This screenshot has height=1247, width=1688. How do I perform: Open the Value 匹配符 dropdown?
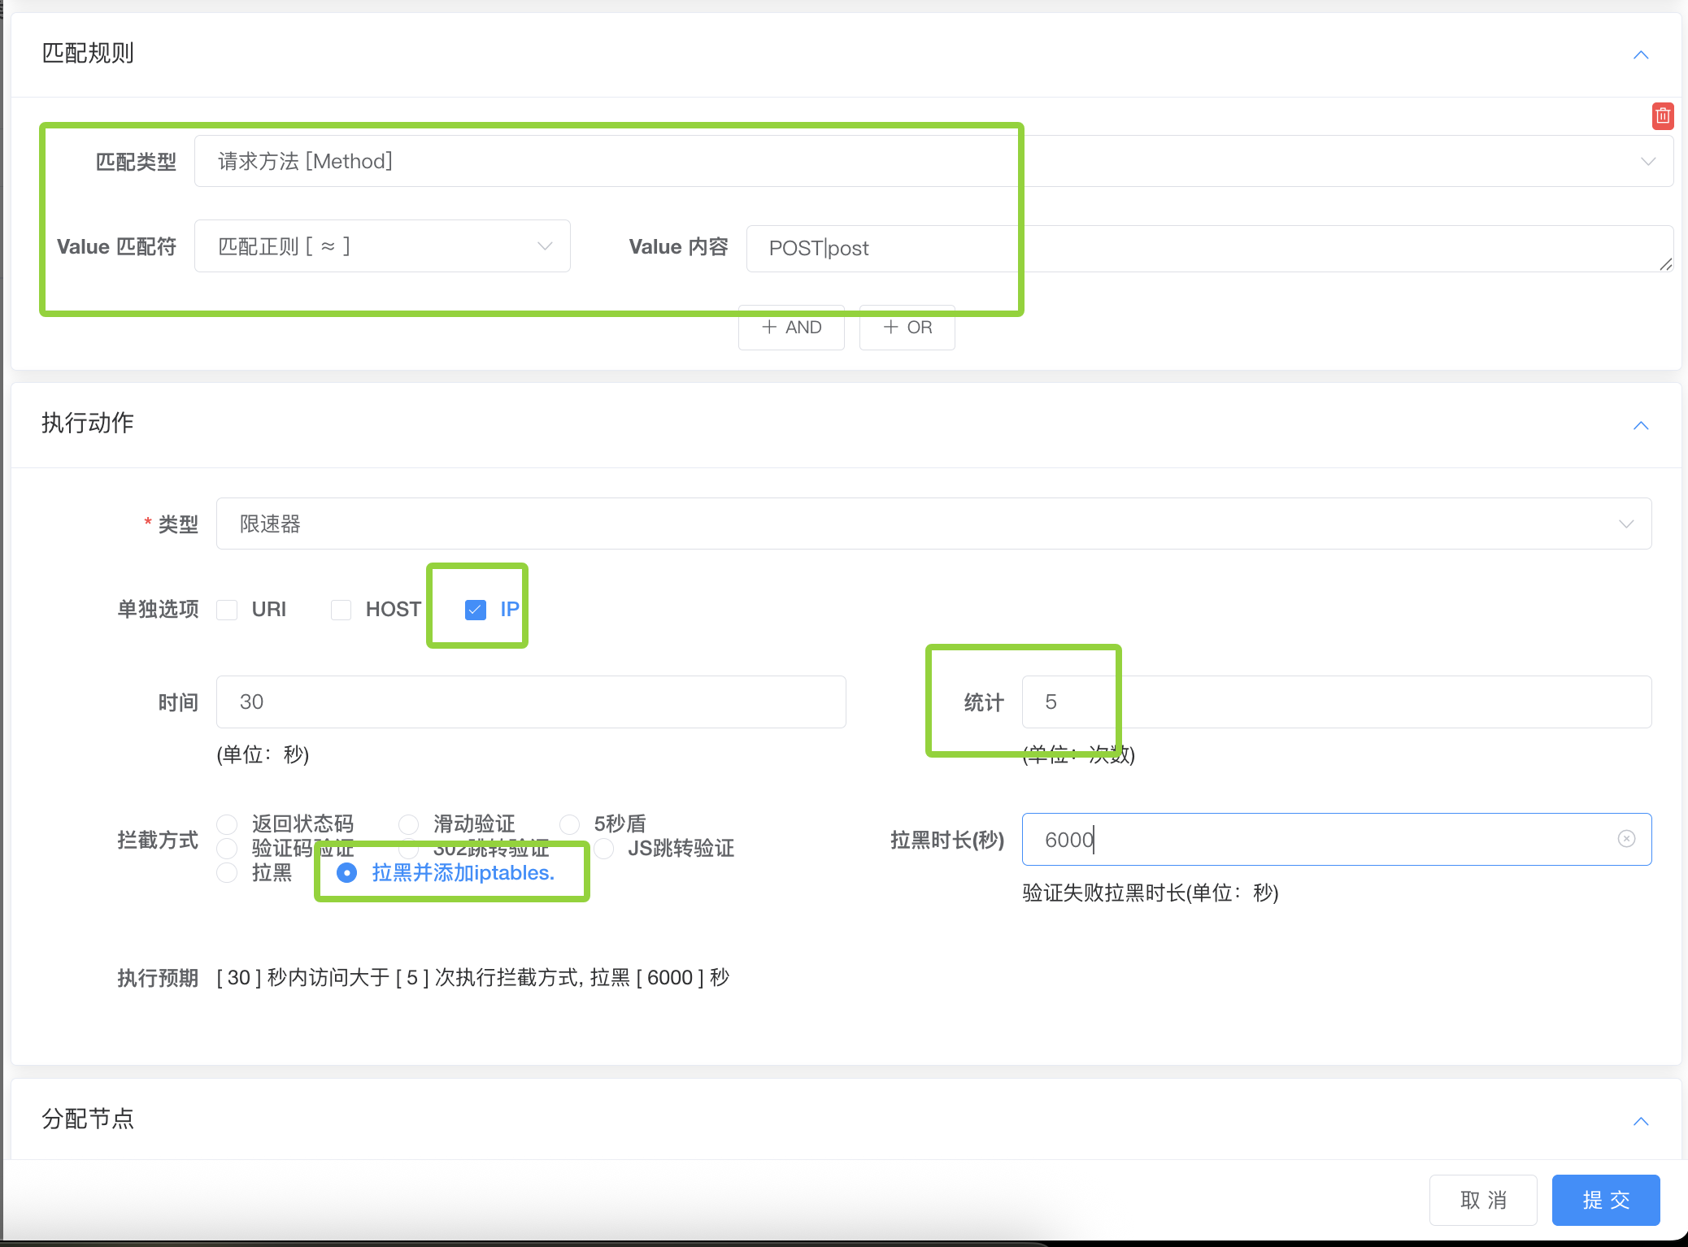(382, 245)
